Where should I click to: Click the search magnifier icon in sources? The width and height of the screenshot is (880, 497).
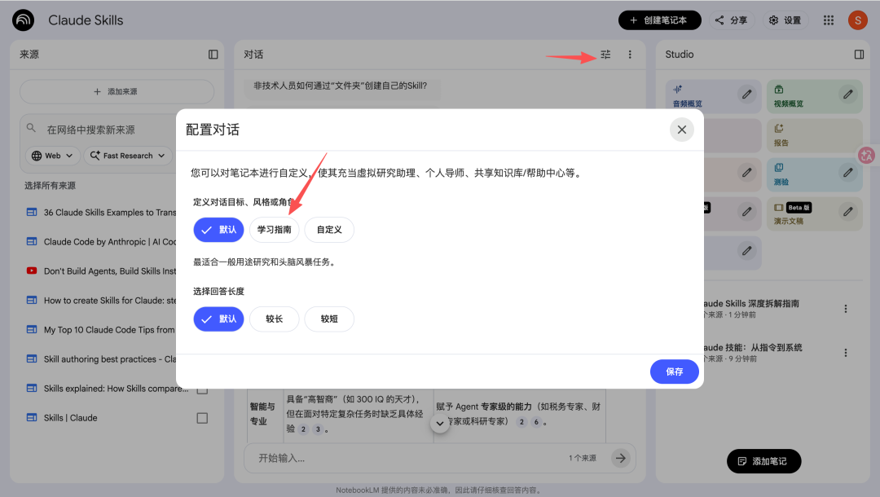pyautogui.click(x=32, y=129)
